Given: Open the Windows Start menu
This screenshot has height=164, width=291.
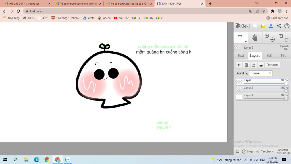Looking at the screenshot, I should click(5, 160).
